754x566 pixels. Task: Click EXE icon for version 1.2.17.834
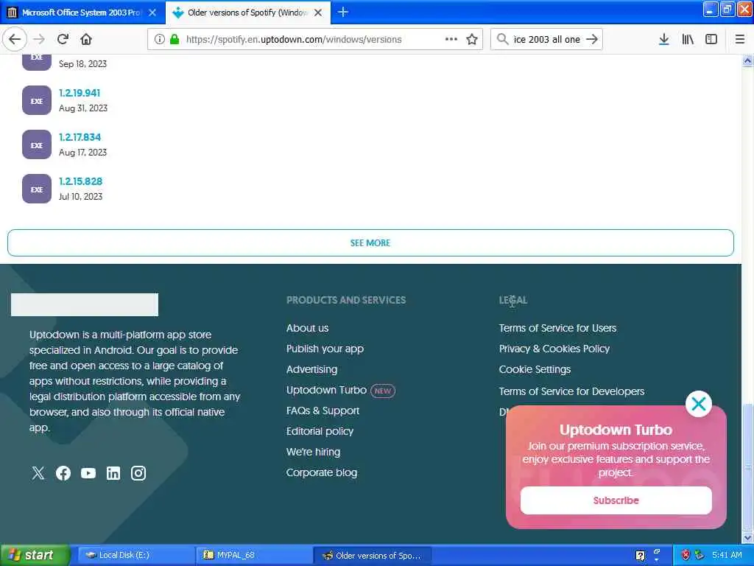37,144
